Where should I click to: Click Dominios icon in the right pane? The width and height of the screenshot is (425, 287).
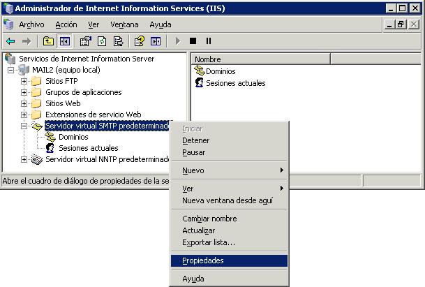[199, 71]
